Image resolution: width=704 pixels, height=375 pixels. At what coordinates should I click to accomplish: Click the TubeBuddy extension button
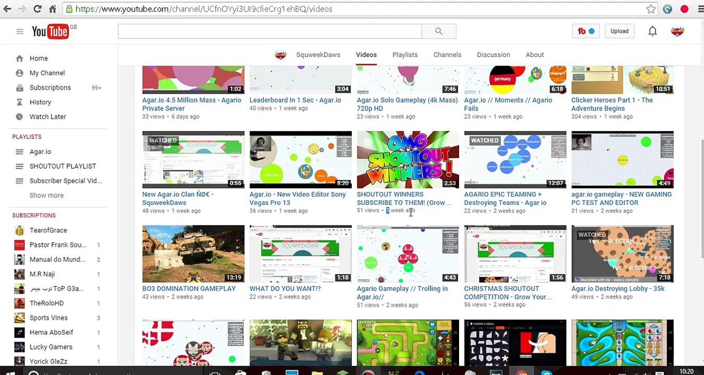(x=586, y=31)
